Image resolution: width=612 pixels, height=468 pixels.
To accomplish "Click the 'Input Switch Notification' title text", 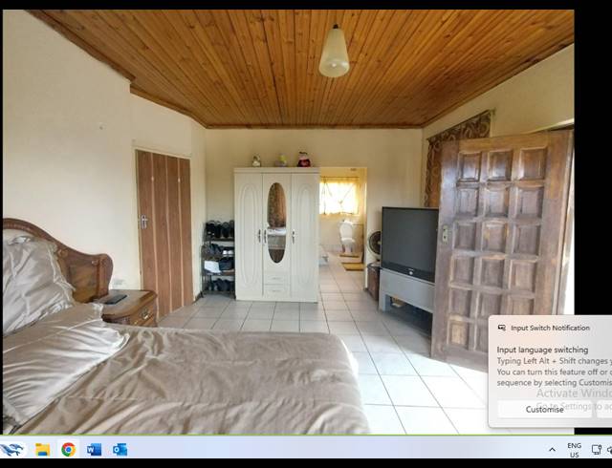I will pyautogui.click(x=551, y=328).
